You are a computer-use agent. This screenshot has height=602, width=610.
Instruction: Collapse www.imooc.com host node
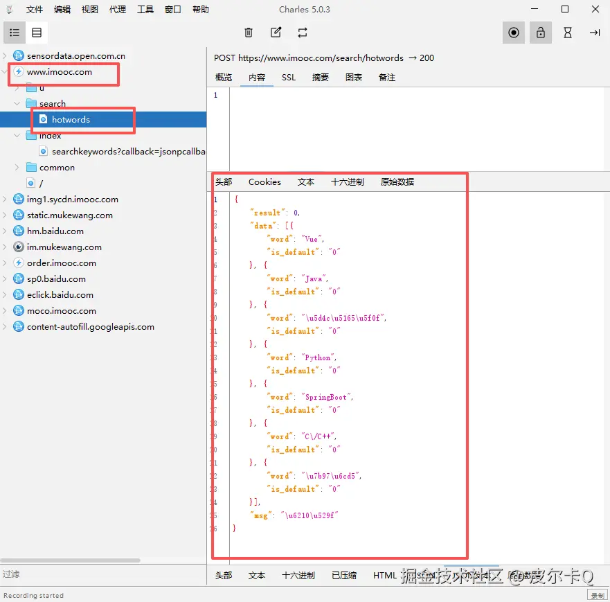[5, 71]
